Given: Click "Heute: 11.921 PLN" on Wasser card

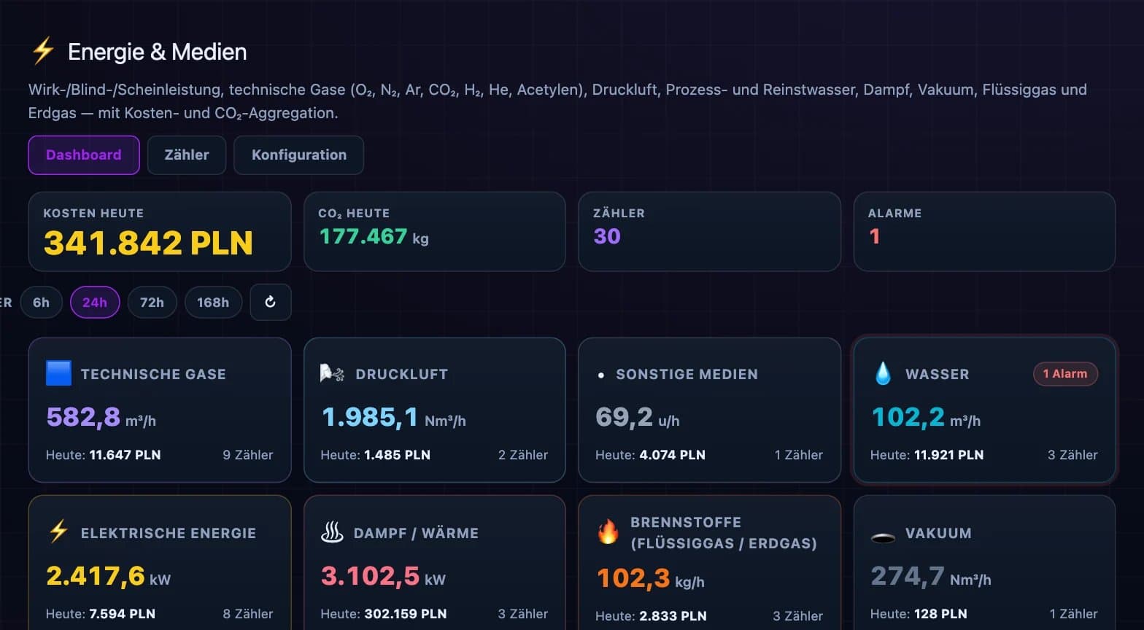Looking at the screenshot, I should click(x=927, y=455).
